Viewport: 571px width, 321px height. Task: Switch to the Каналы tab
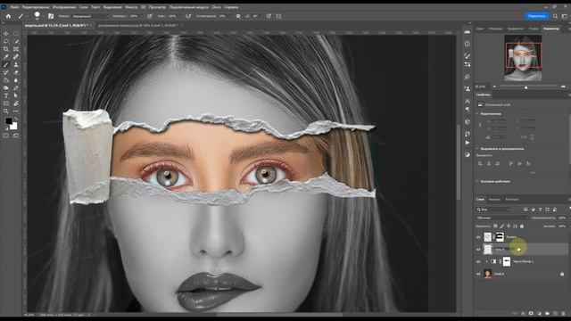tap(494, 200)
